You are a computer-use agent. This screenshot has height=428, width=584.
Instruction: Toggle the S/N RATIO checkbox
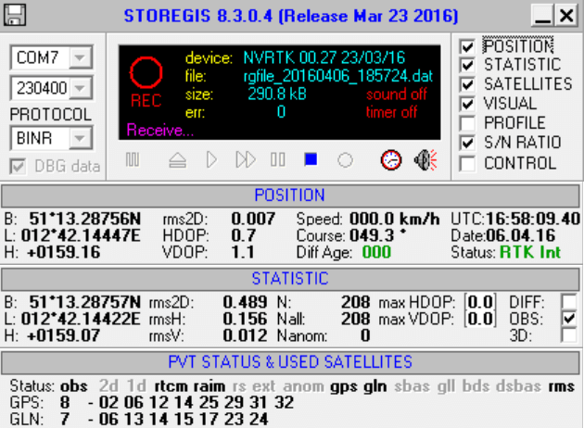468,144
